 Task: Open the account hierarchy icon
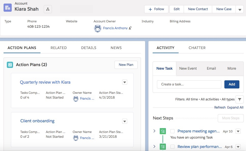[x=48, y=9]
